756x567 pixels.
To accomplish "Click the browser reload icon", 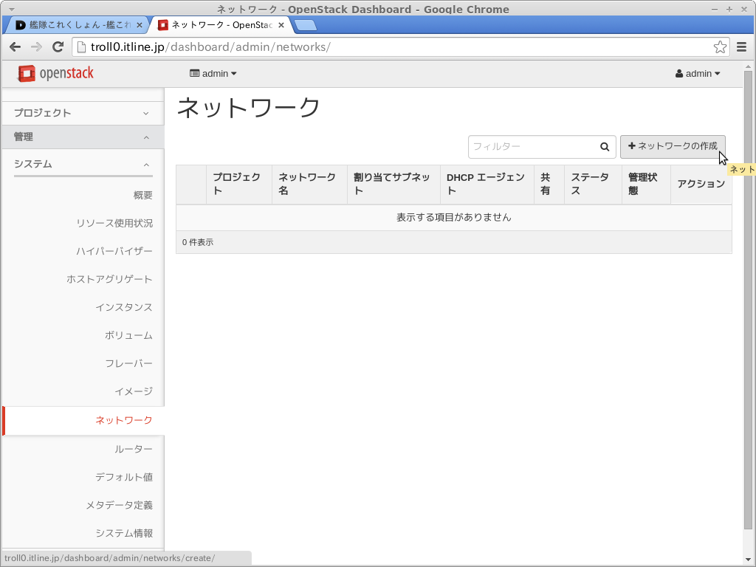I will click(58, 47).
